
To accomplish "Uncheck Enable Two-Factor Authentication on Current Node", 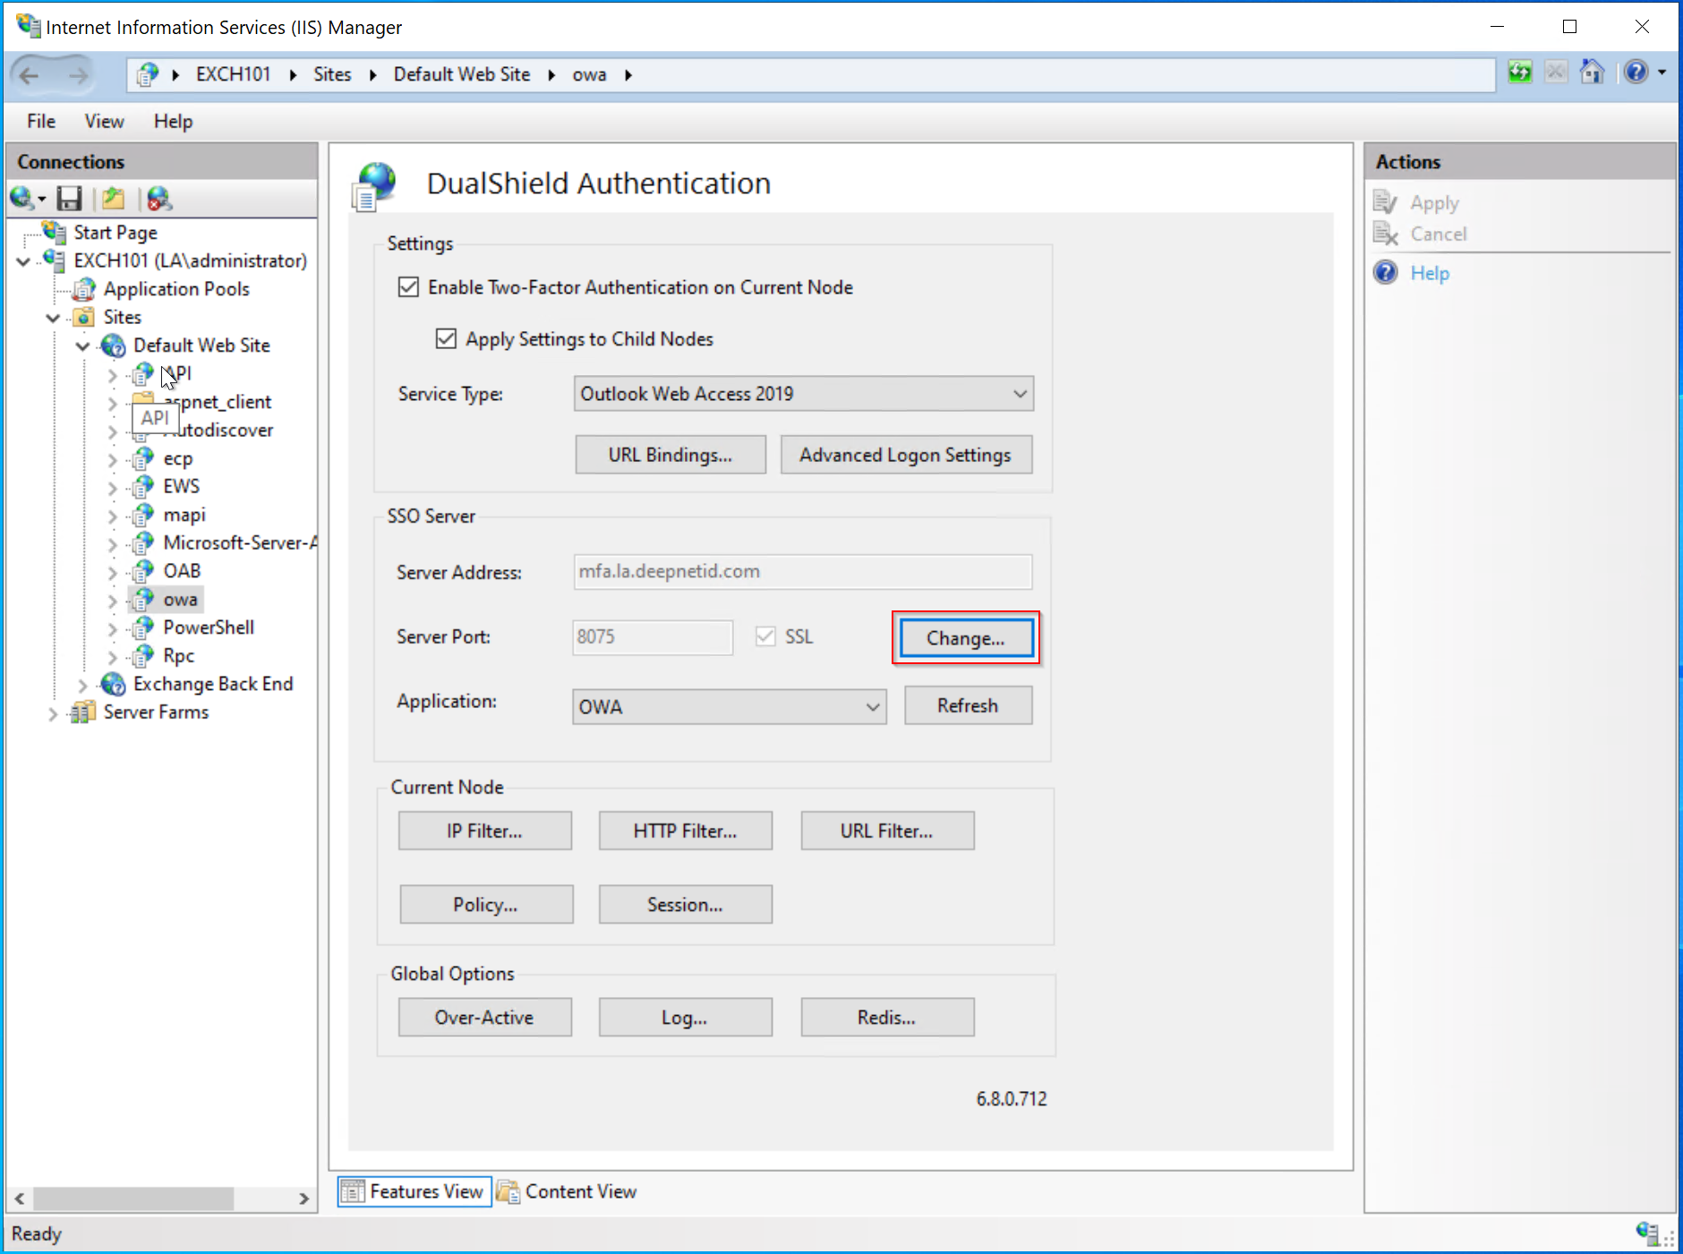I will [408, 287].
